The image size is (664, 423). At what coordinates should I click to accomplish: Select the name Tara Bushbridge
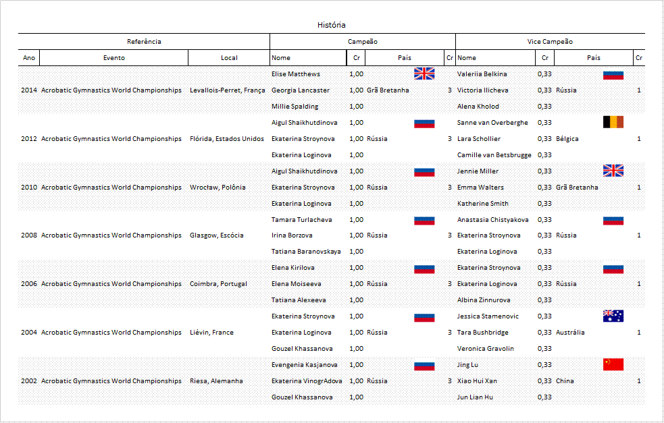point(483,333)
